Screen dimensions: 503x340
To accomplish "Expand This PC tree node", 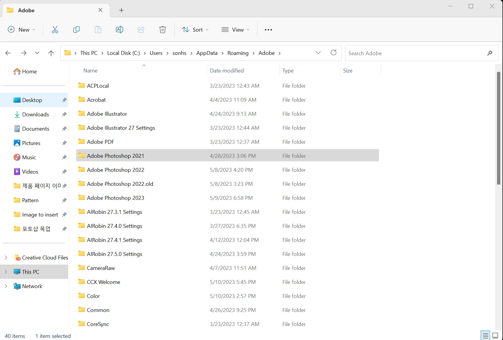I will pyautogui.click(x=6, y=272).
